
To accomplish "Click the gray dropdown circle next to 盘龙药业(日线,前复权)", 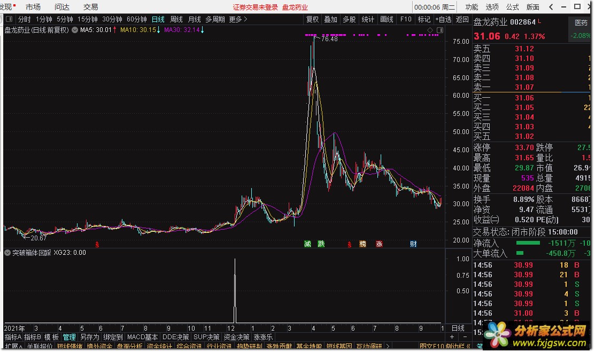I will click(75, 29).
